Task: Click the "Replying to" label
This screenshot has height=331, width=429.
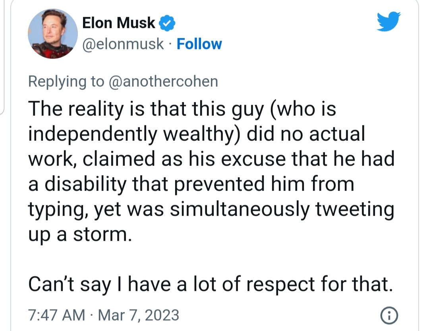Action: click(x=66, y=81)
